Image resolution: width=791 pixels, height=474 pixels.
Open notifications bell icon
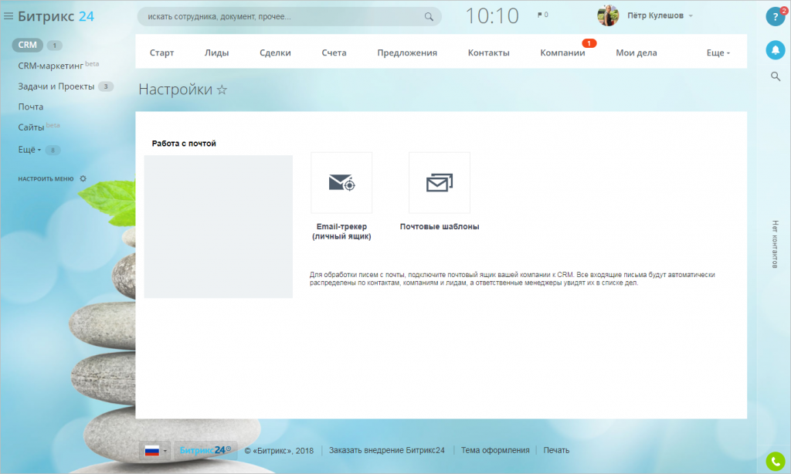pyautogui.click(x=776, y=50)
